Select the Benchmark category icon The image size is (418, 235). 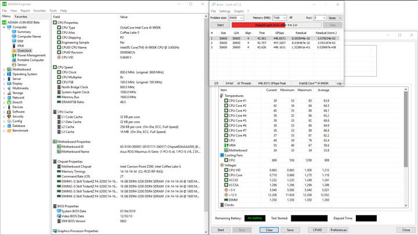click(9, 131)
